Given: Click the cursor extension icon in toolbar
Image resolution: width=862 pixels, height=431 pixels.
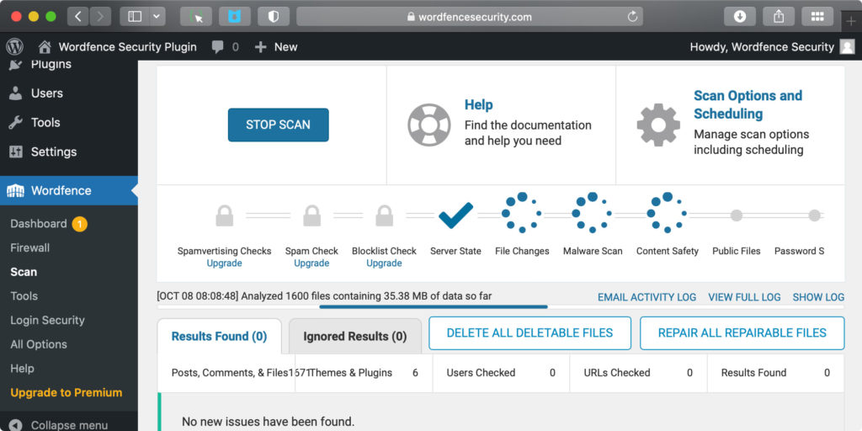Looking at the screenshot, I should (196, 17).
